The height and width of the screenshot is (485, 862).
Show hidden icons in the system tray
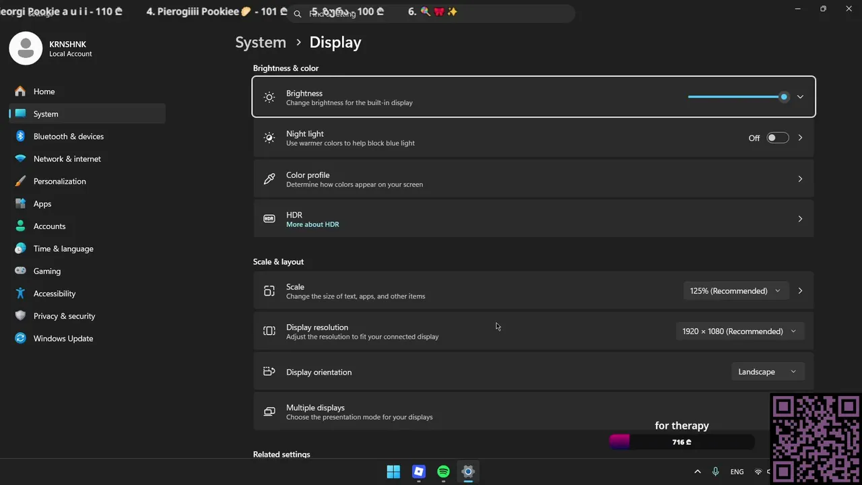(x=697, y=472)
